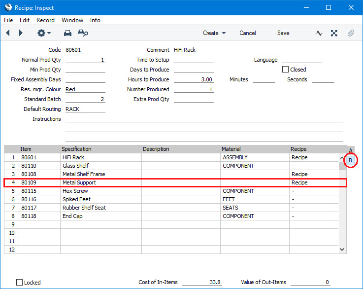Click the activity history icon
Image resolution: width=363 pixels, height=289 pixels.
coord(319,33)
